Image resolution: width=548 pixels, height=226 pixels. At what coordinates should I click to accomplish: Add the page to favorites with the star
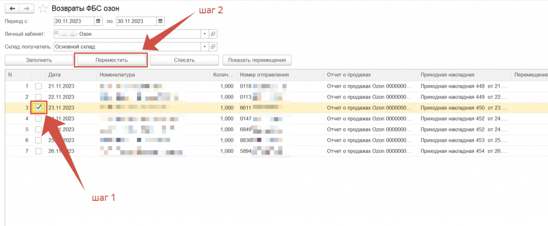tap(43, 9)
